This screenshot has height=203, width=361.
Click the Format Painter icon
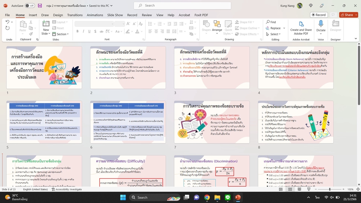tap(31, 34)
